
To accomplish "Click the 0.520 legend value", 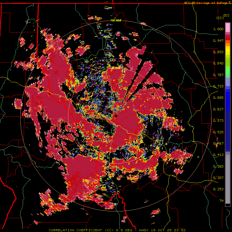I will point(218,132).
